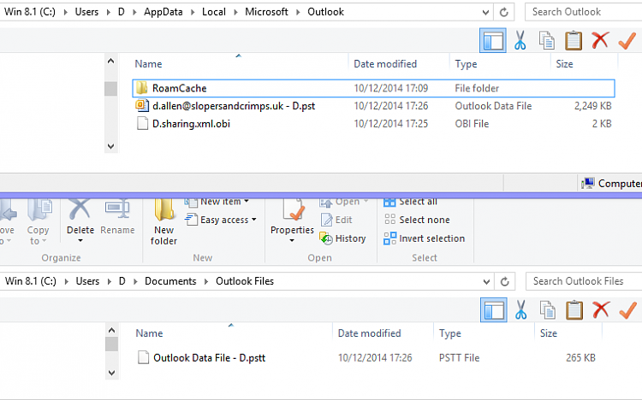Refresh the Outlook folder address bar
The width and height of the screenshot is (642, 400).
pos(504,12)
